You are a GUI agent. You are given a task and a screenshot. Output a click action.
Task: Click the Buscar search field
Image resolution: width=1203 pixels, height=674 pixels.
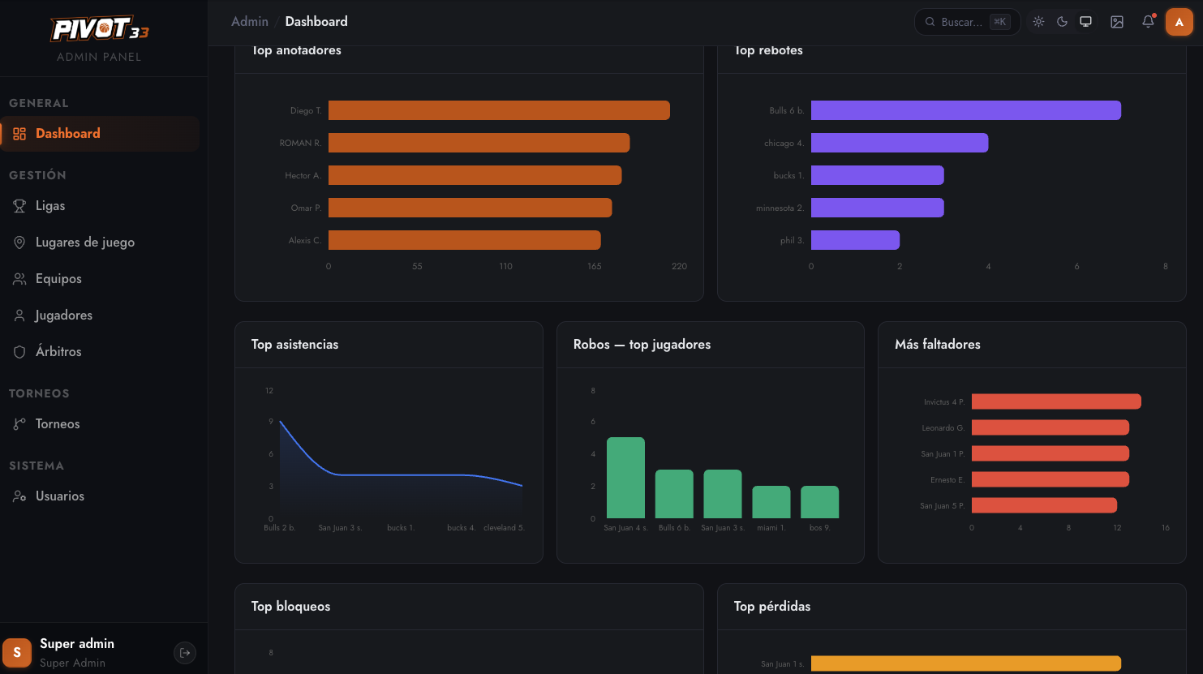tap(967, 22)
